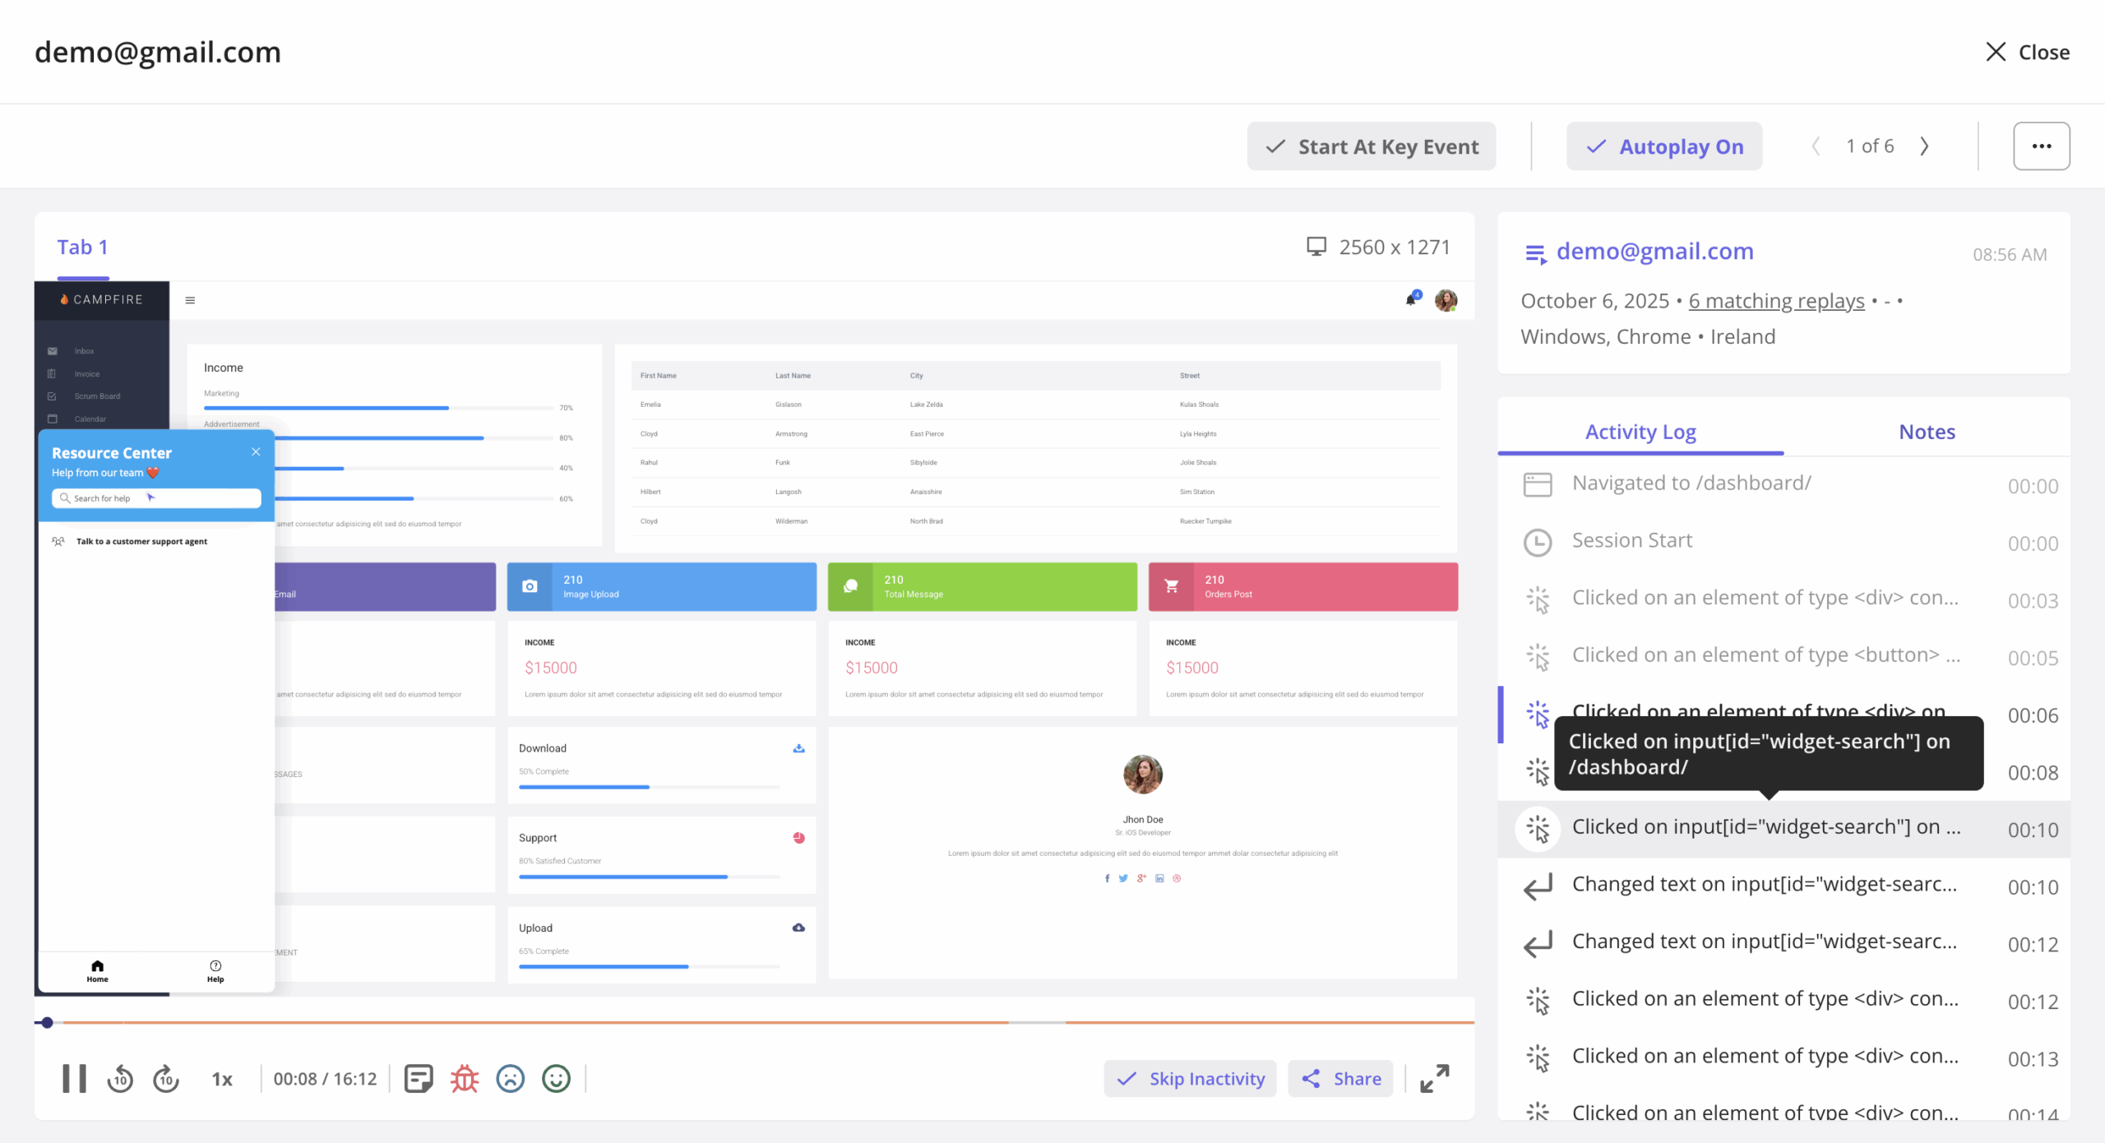The image size is (2105, 1143).
Task: Select the Session Start activity entry
Action: point(1632,540)
